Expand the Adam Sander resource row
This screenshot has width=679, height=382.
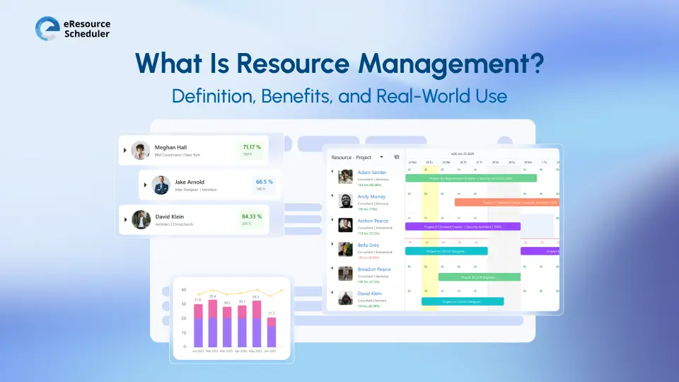(332, 171)
